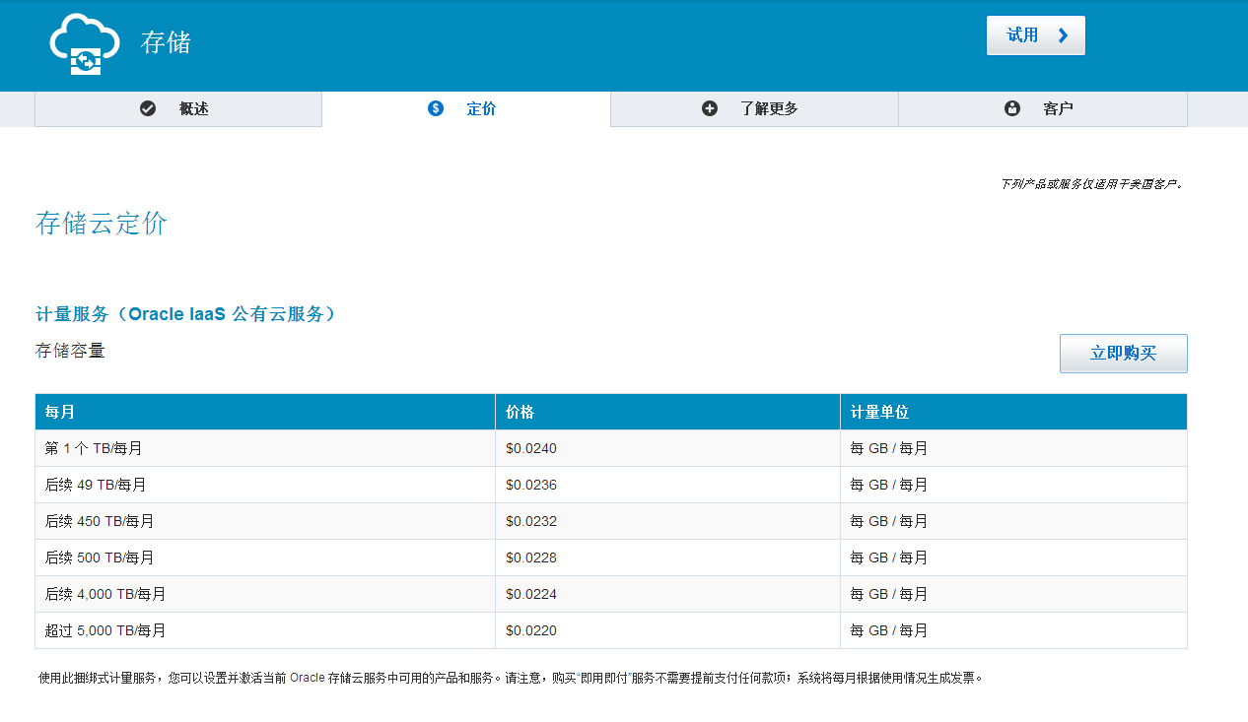Open the 概述 tab
Screen dimensions: 1248x722
point(178,109)
